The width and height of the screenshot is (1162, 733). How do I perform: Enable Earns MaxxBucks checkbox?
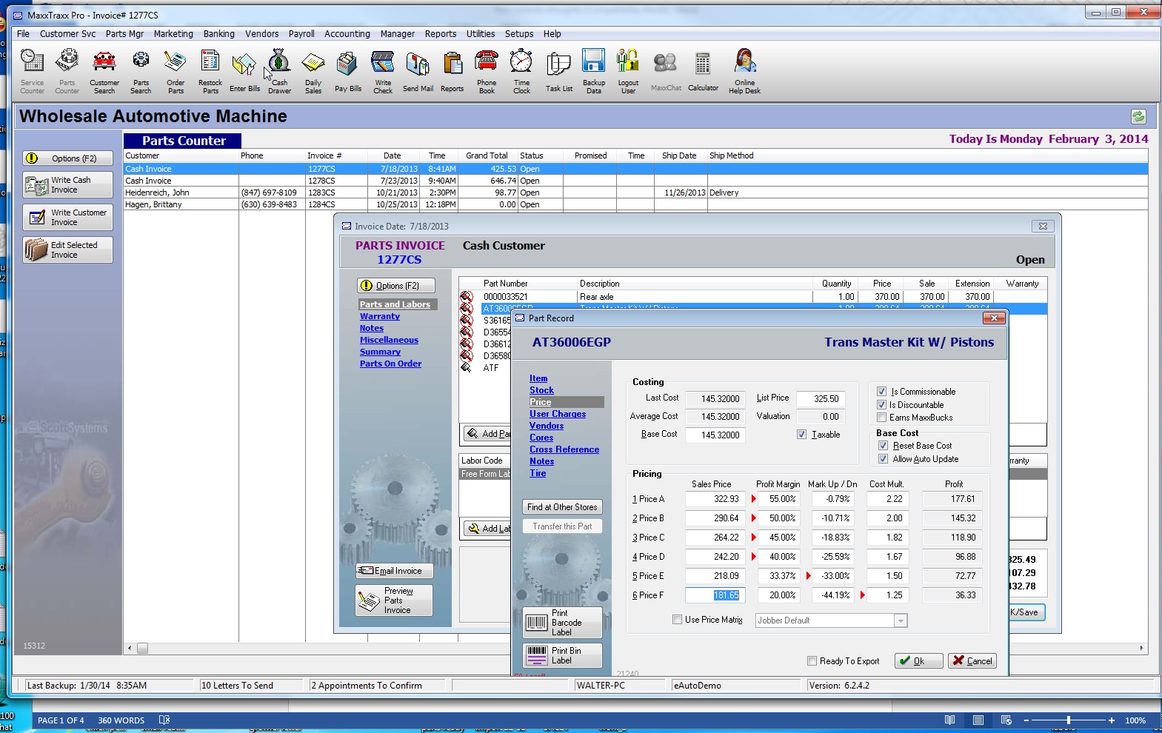[881, 418]
